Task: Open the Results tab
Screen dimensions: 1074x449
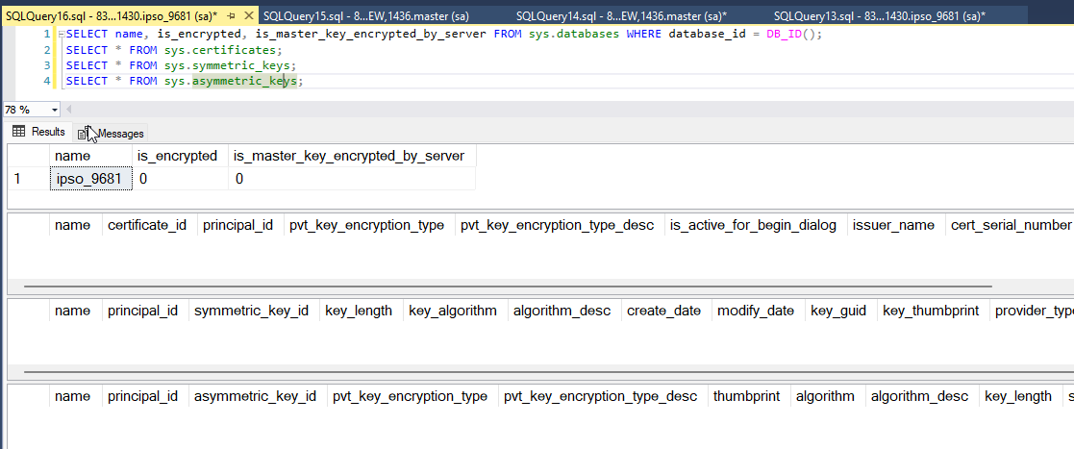Action: click(39, 132)
